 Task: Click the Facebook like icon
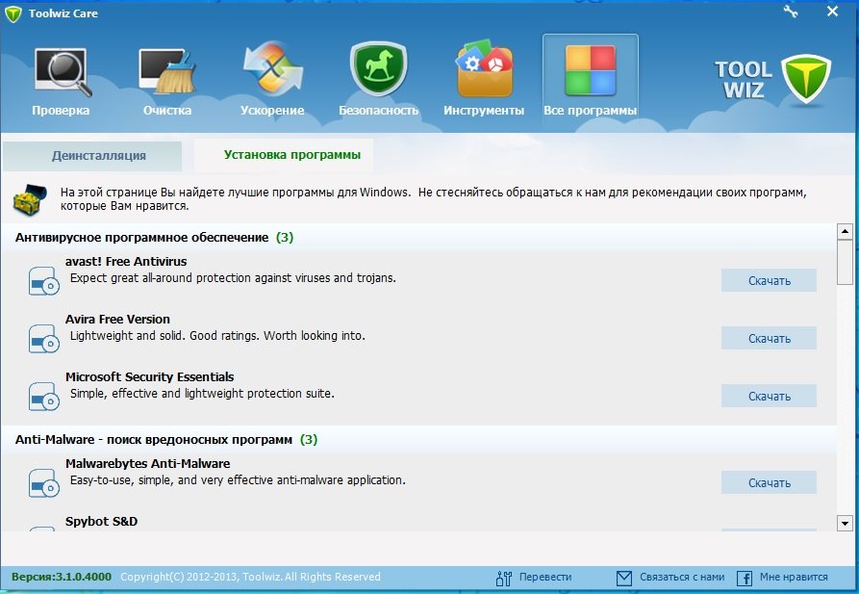(744, 578)
